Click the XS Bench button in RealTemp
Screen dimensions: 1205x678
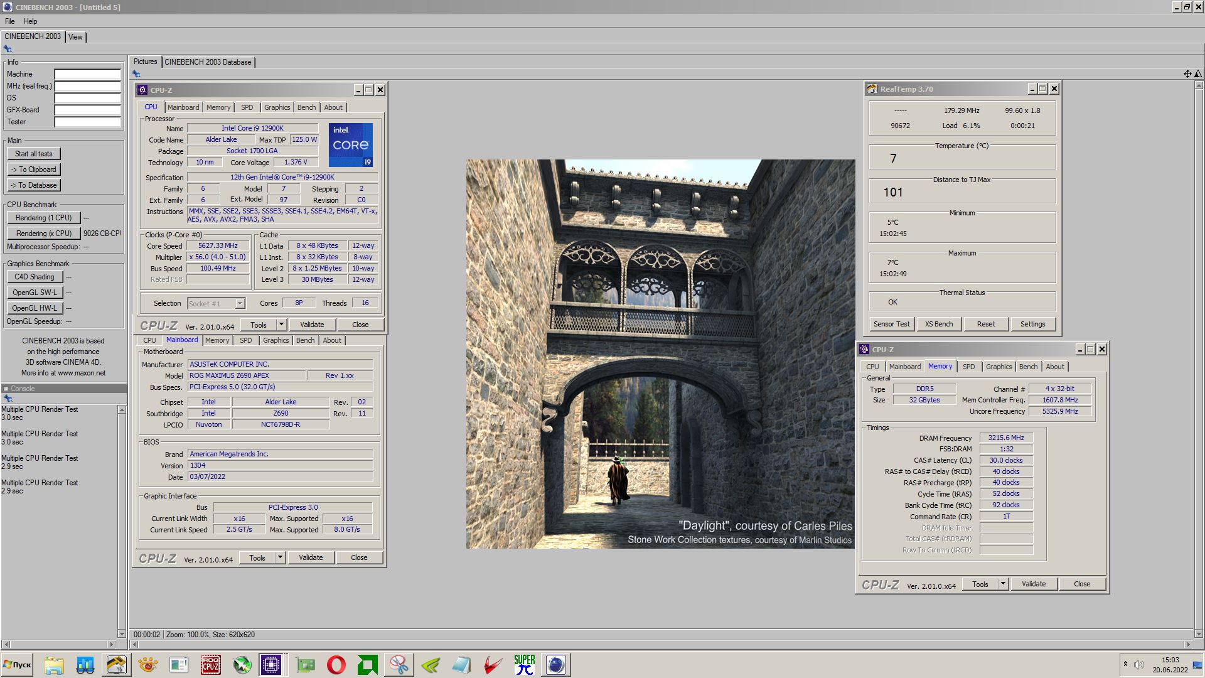939,324
